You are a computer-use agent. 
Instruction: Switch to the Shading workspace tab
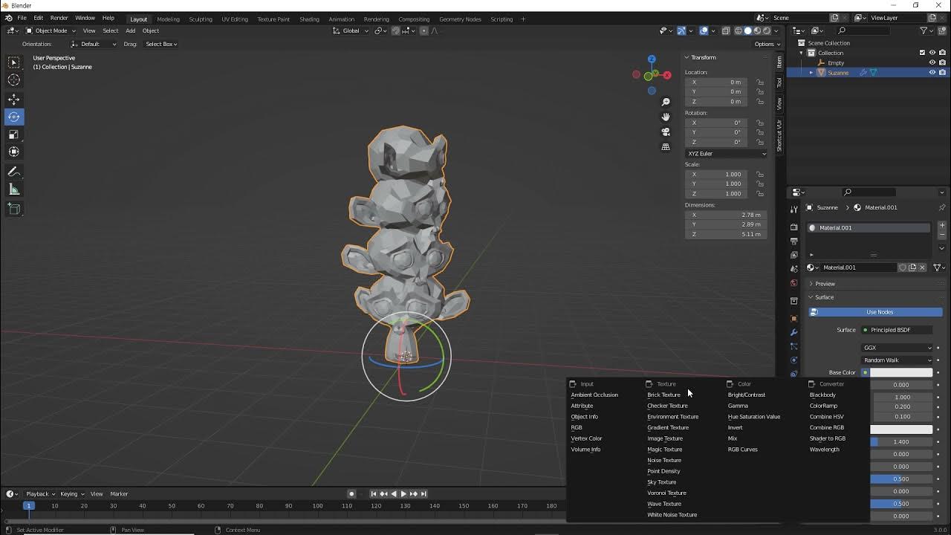(x=309, y=19)
